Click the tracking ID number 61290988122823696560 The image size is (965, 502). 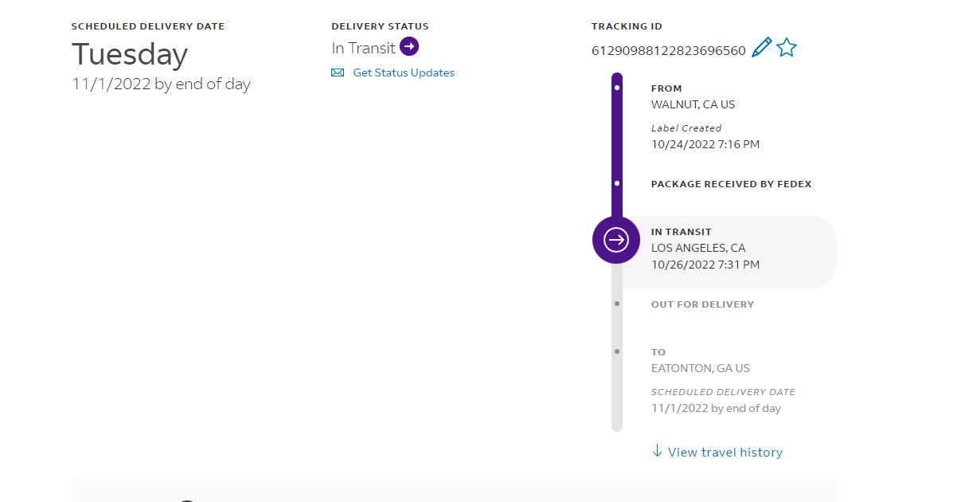pos(669,51)
